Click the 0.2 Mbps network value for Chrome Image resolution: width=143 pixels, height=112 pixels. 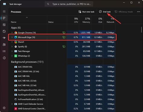(110, 33)
